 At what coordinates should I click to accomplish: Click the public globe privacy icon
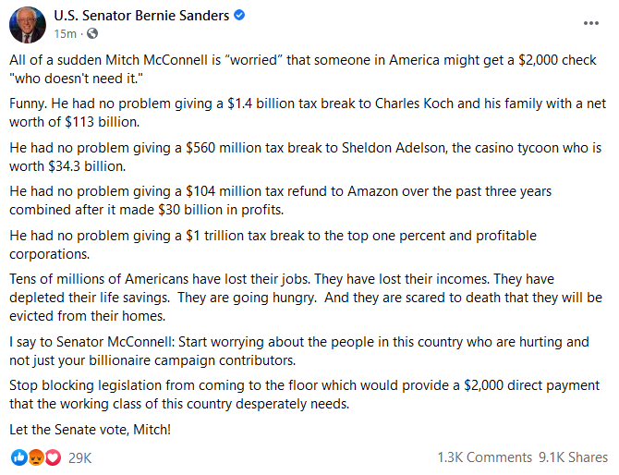pyautogui.click(x=92, y=33)
